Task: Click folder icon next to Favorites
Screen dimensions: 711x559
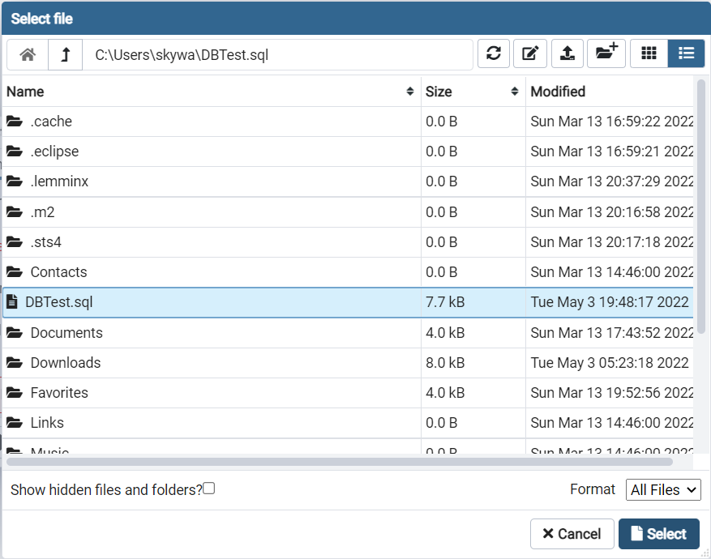Action: click(x=15, y=392)
